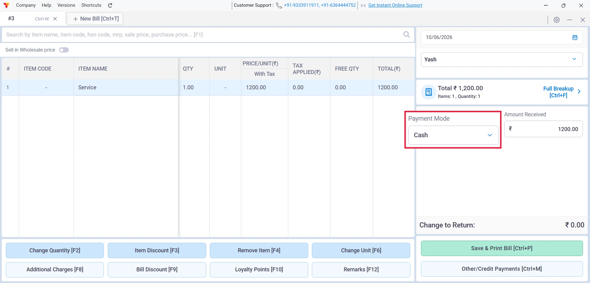
Task: Open the Shortcuts menu
Action: click(91, 5)
